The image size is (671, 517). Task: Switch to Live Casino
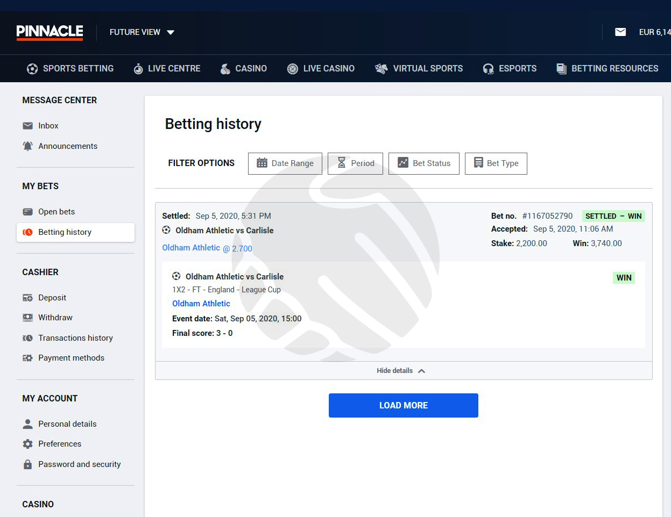[321, 69]
